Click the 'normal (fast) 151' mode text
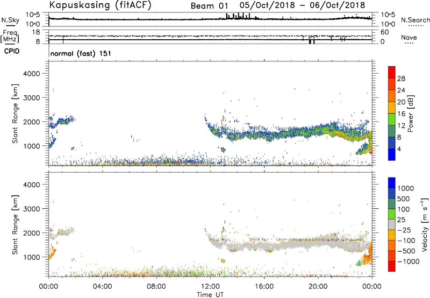430x298 pixels. 81,53
